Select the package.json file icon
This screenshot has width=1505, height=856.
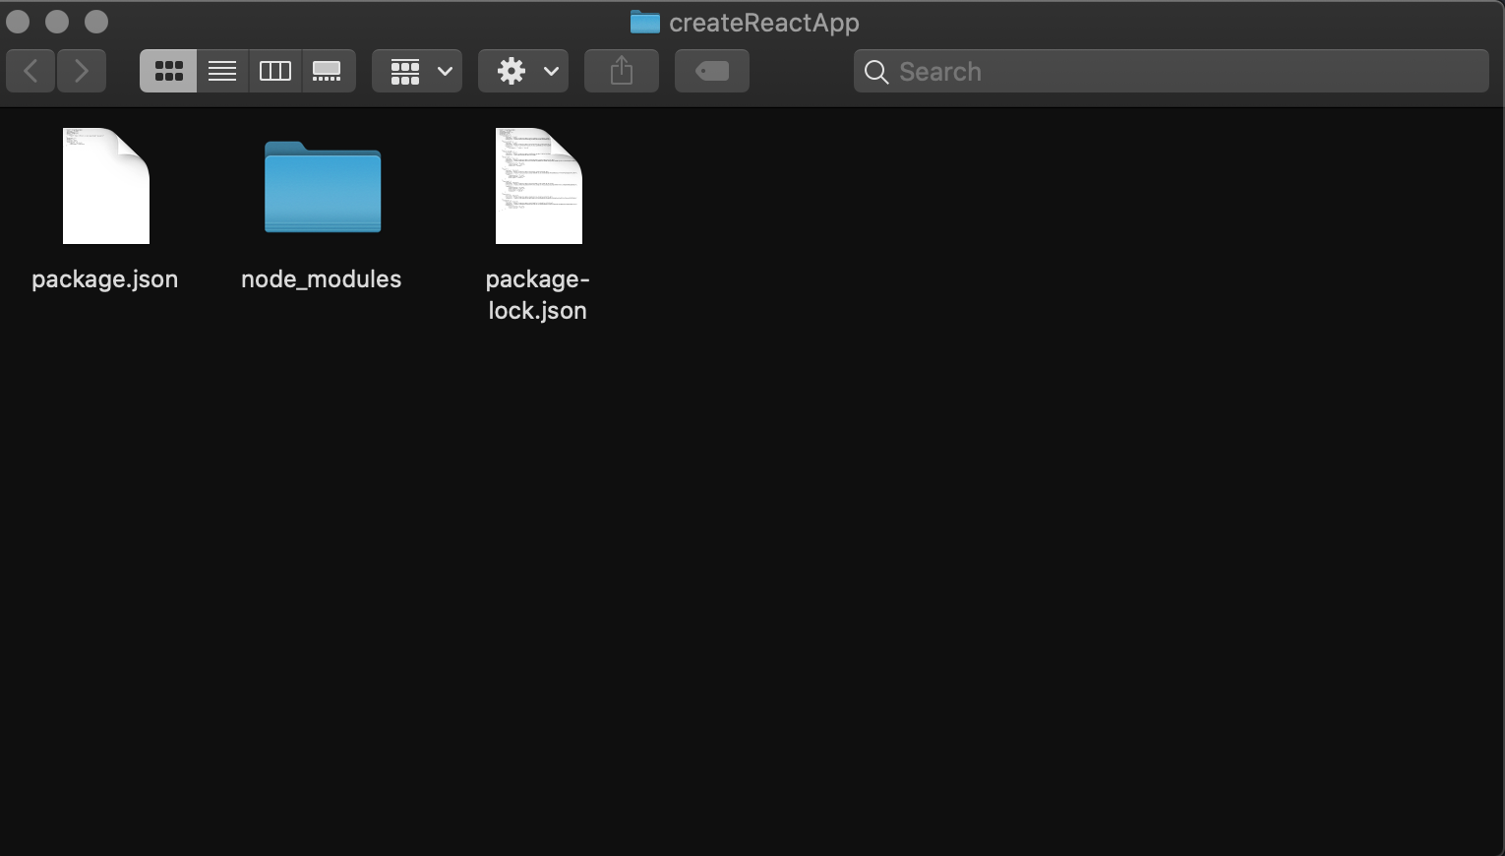click(106, 186)
